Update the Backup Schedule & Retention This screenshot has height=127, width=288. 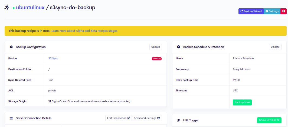pos(275,47)
